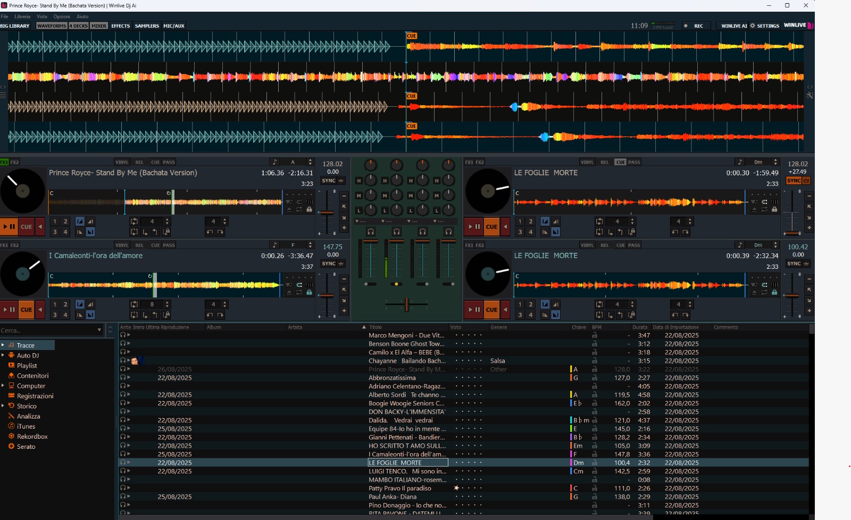The image size is (851, 520).
Task: Click the orange SYNC button on top-right deck
Action: [x=794, y=181]
